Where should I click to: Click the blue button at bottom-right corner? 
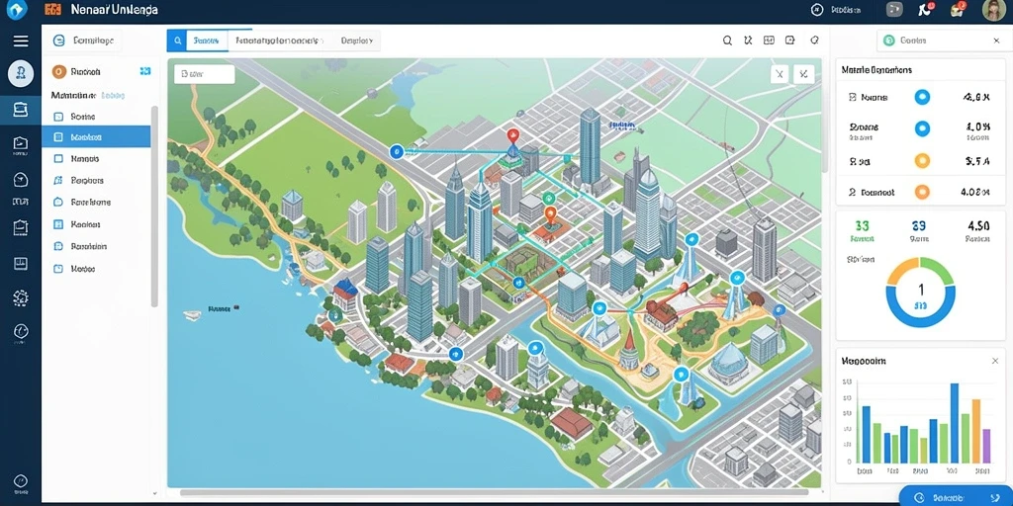(x=956, y=496)
